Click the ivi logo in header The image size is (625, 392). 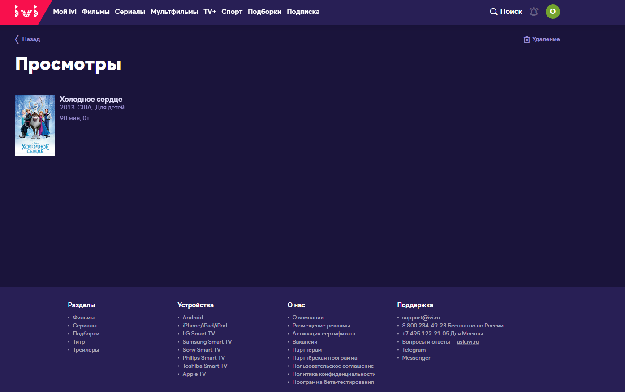pyautogui.click(x=26, y=12)
